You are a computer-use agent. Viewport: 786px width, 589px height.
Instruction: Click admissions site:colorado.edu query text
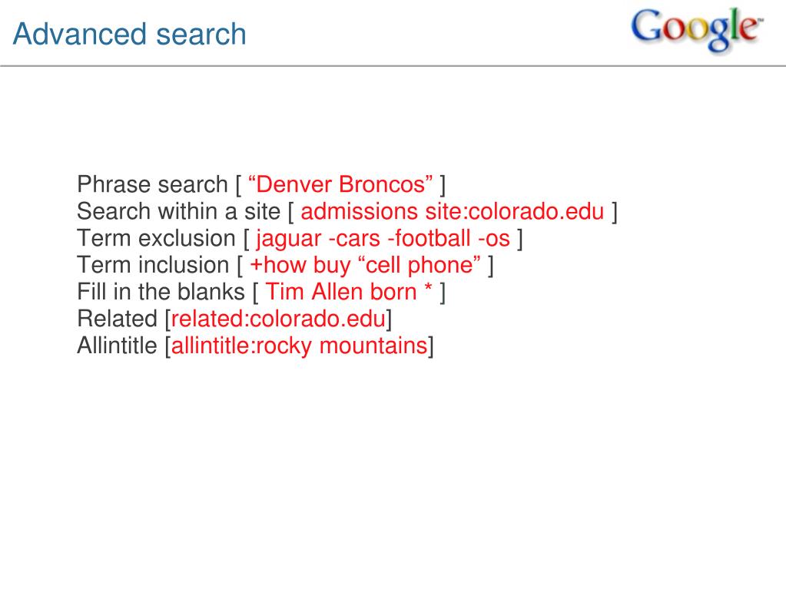pyautogui.click(x=452, y=211)
